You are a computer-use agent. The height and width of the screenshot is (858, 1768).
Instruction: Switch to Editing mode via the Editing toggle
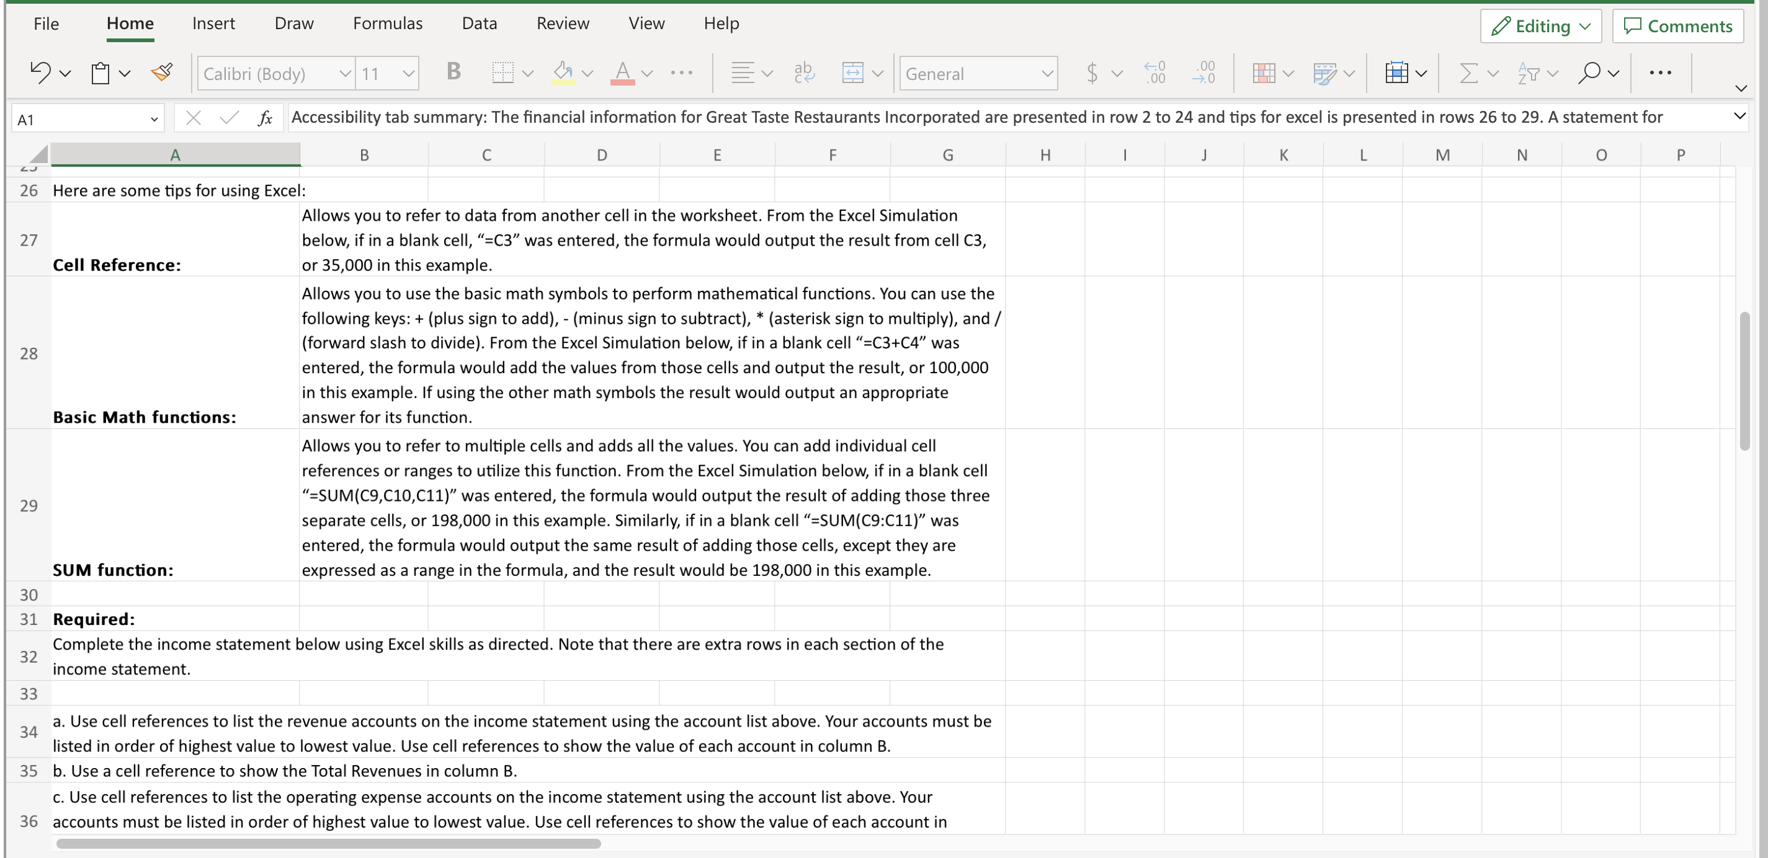[x=1540, y=26]
